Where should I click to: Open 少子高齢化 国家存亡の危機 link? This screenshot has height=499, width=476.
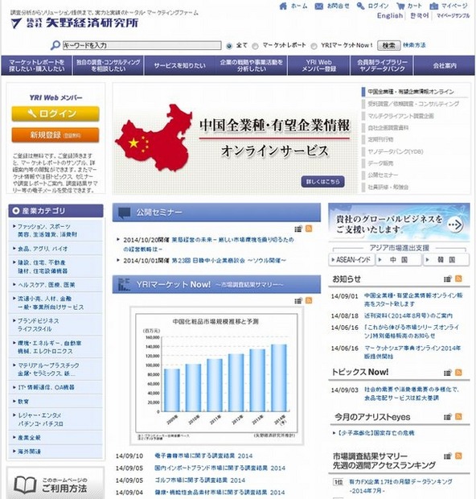pyautogui.click(x=375, y=433)
